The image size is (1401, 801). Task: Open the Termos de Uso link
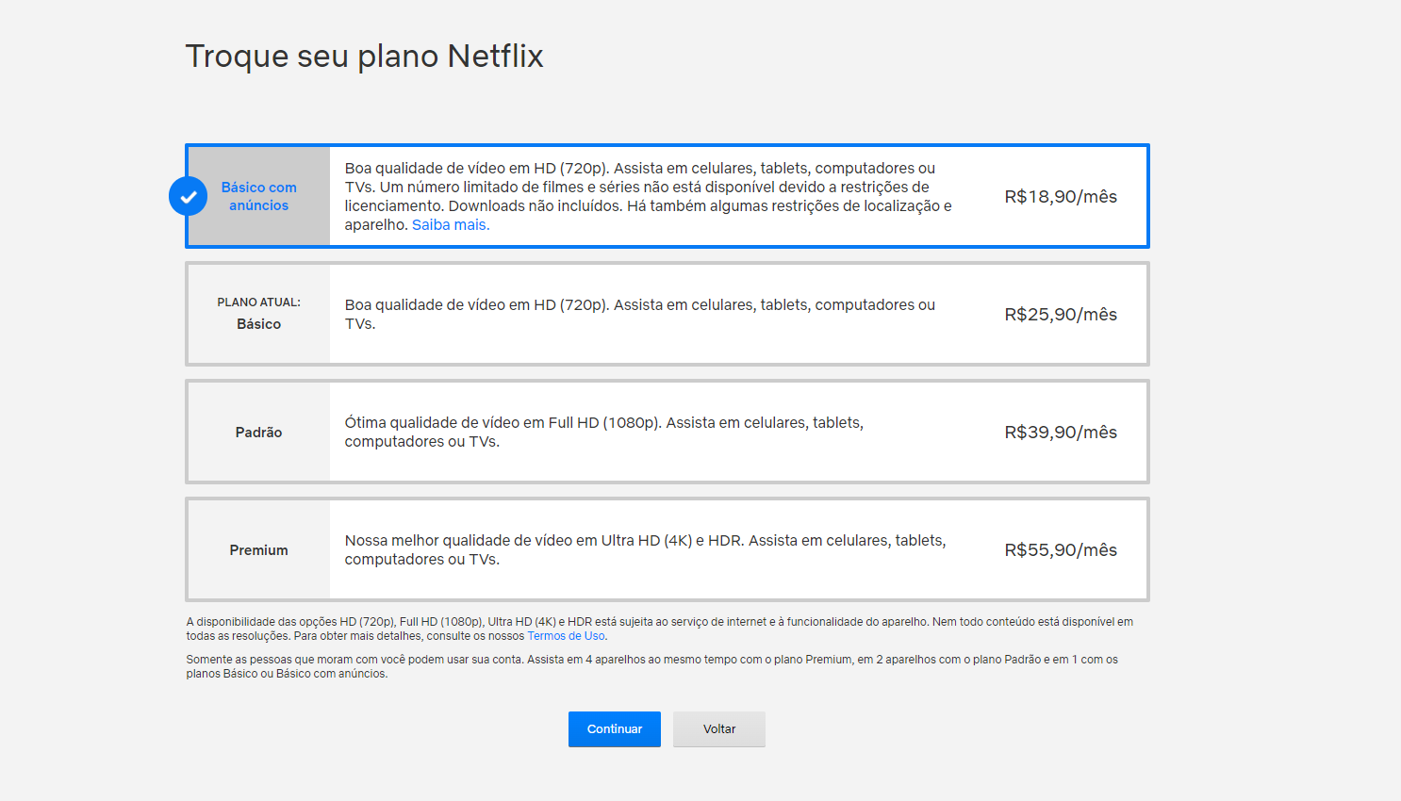pyautogui.click(x=566, y=636)
